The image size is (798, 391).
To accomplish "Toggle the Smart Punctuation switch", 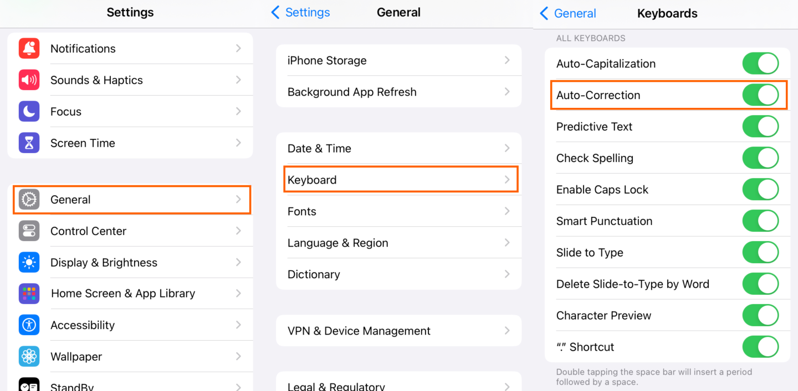I will click(x=760, y=221).
